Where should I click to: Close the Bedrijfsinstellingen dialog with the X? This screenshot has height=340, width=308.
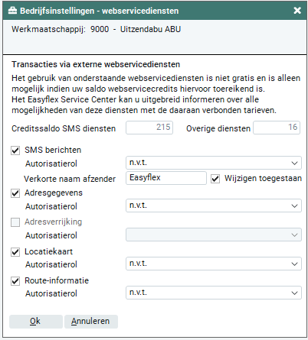coord(297,11)
